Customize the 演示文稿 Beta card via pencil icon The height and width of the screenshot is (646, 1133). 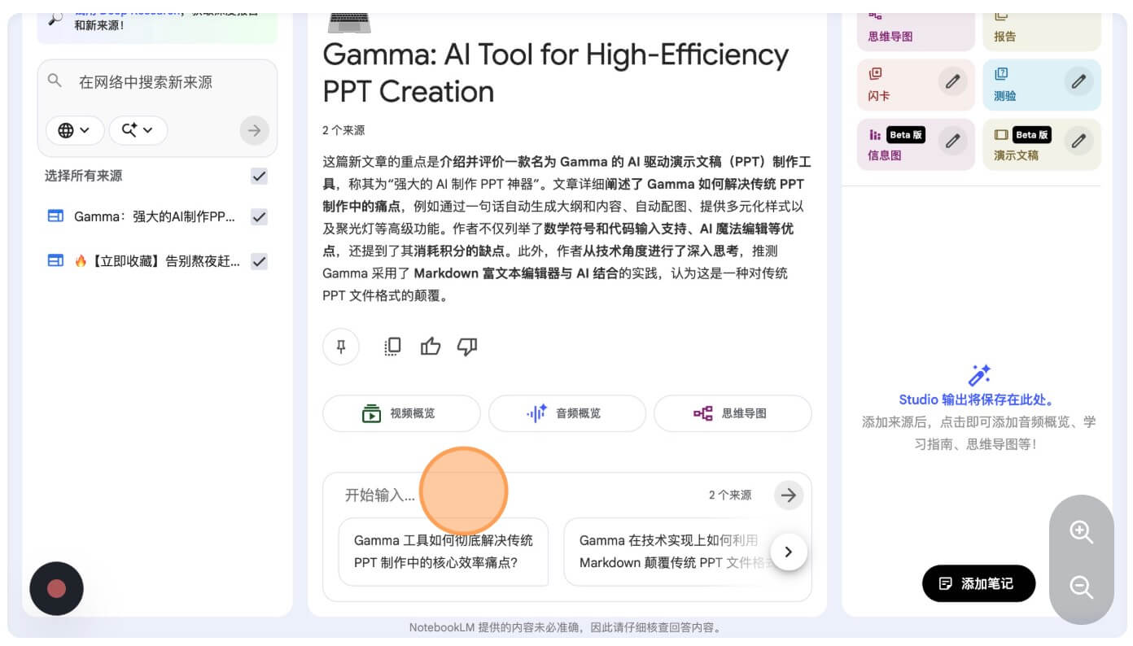(1078, 141)
